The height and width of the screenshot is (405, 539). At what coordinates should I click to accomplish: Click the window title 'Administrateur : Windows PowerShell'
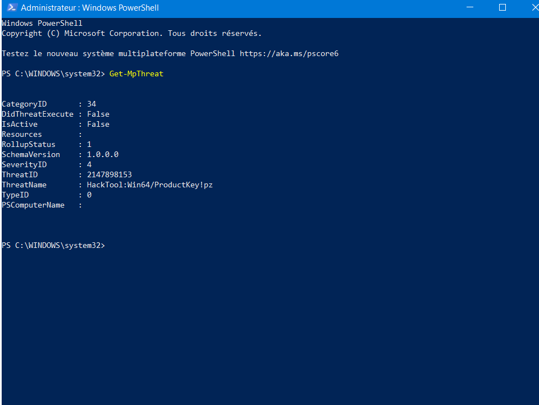(90, 8)
